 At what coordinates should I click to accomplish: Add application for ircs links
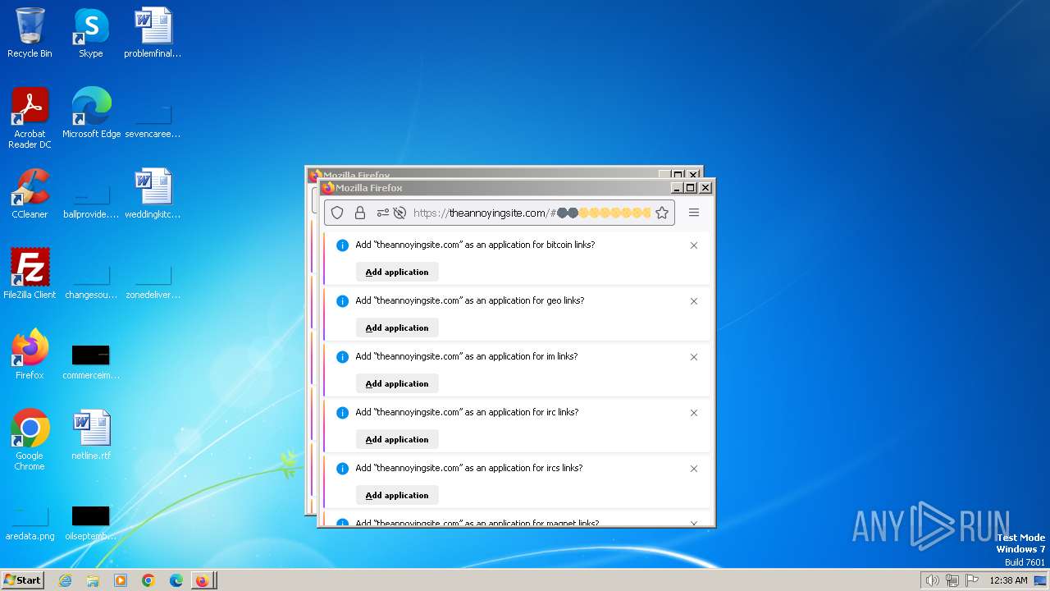[x=397, y=495]
